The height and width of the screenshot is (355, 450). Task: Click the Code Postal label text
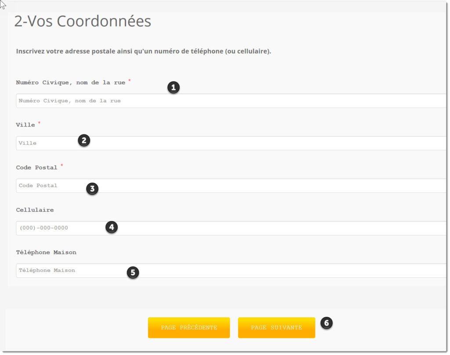[x=37, y=167]
